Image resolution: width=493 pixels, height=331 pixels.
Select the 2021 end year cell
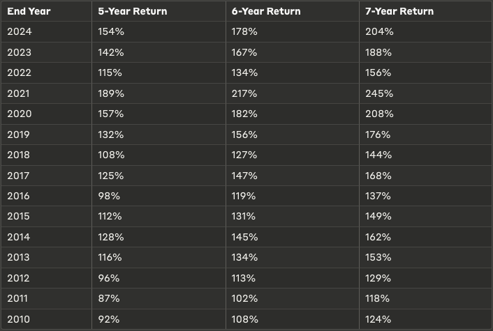(20, 93)
